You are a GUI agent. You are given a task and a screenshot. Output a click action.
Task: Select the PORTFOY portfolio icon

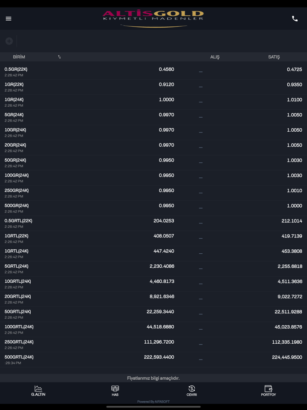click(268, 388)
